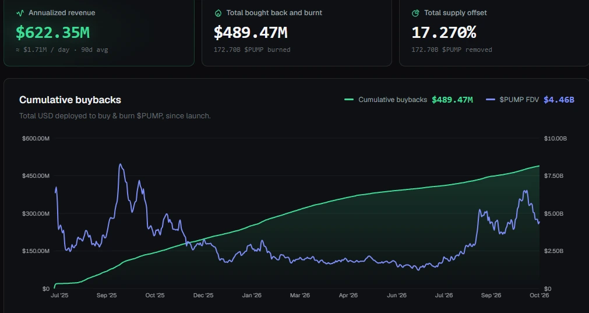Click the Cumulative buybacks legend label
Viewport: 589px width, 313px height.
coord(393,100)
